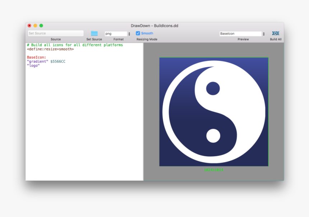The image size is (309, 217).
Task: Close the DrawDown window
Action: tap(29, 26)
